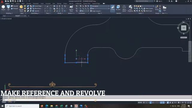
Task: Click the Group tool
Action: coord(157,8)
